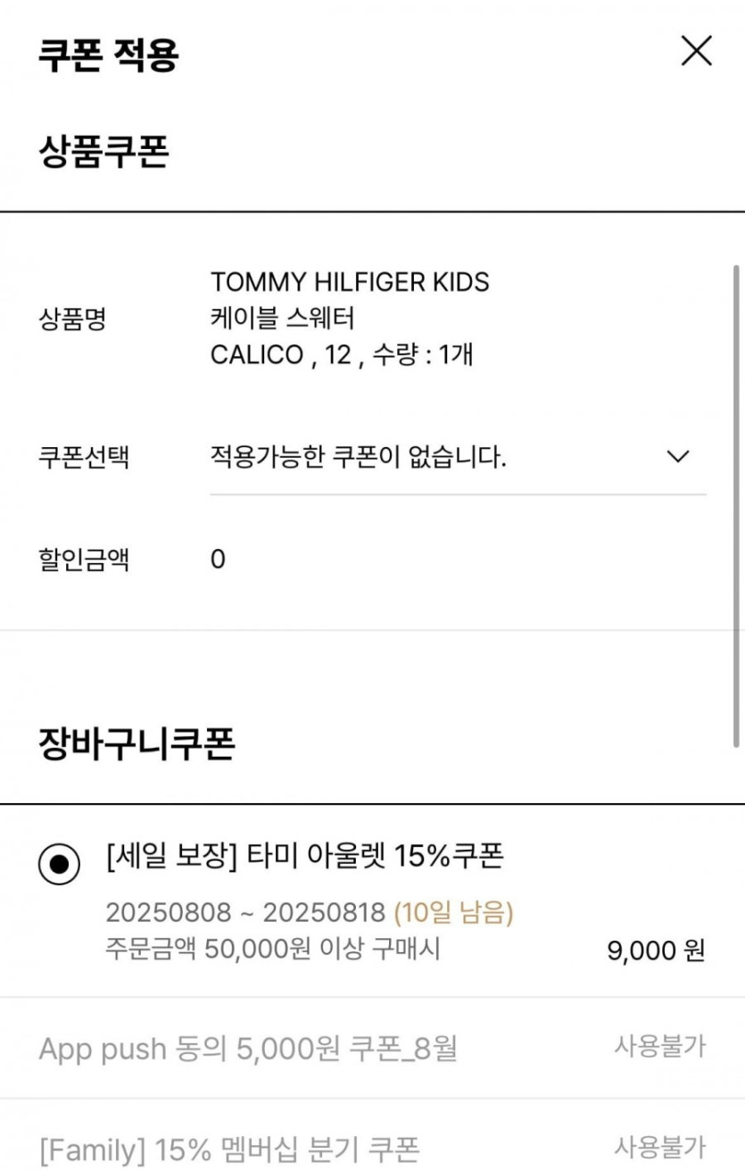Select the 타미 아울렛 15%쿠폰 radio button
Viewport: 745px width, 1170px height.
(59, 864)
